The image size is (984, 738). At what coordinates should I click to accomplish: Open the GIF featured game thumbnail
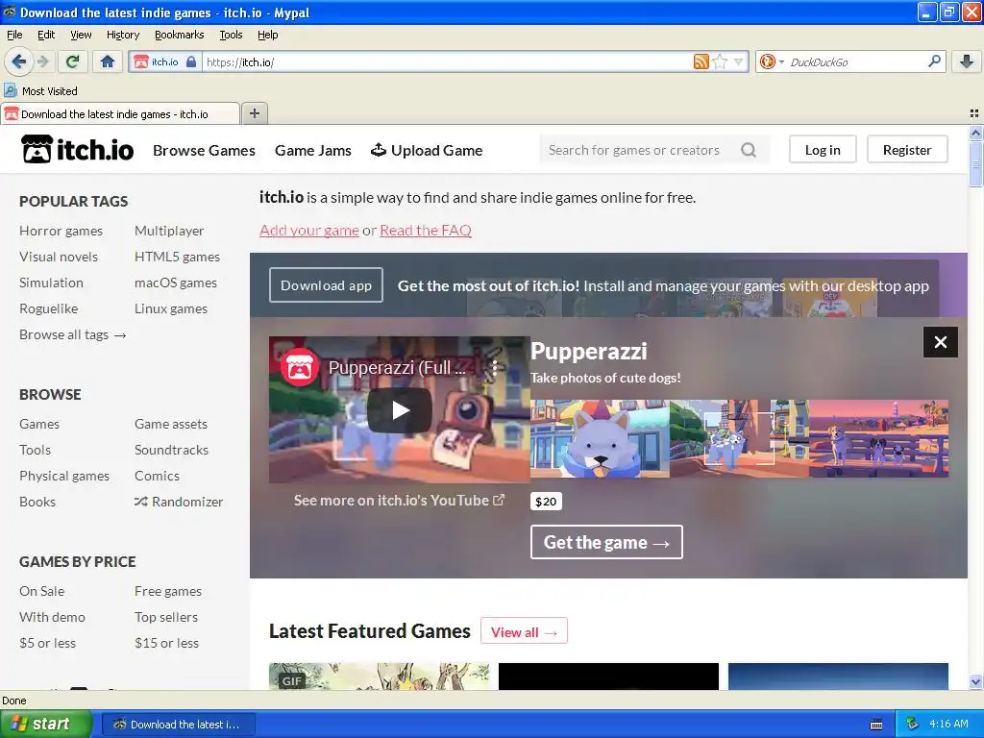click(379, 676)
